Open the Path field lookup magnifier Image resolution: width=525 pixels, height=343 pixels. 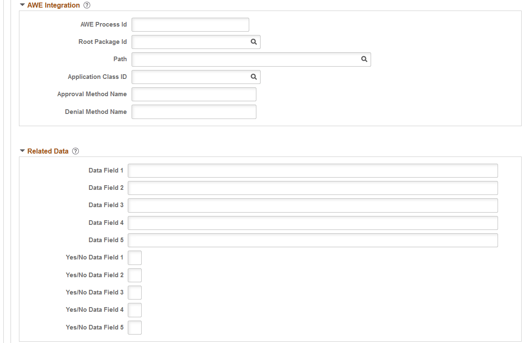pos(364,59)
